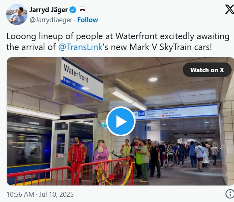Click the X logo
Image resolution: width=234 pixels, height=202 pixels.
(x=230, y=9)
